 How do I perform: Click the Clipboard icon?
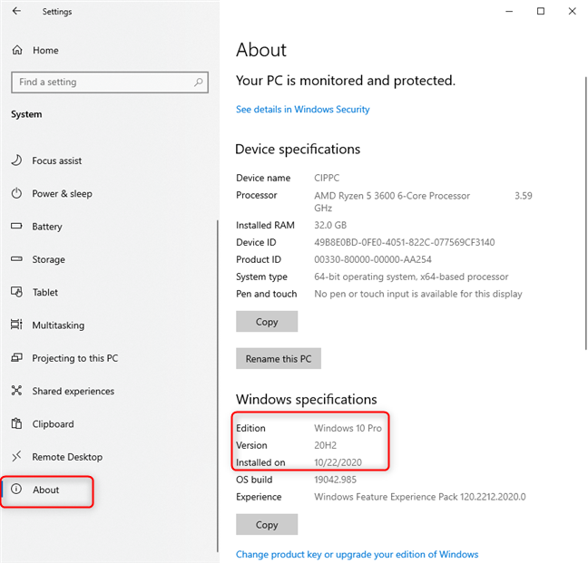(x=16, y=423)
